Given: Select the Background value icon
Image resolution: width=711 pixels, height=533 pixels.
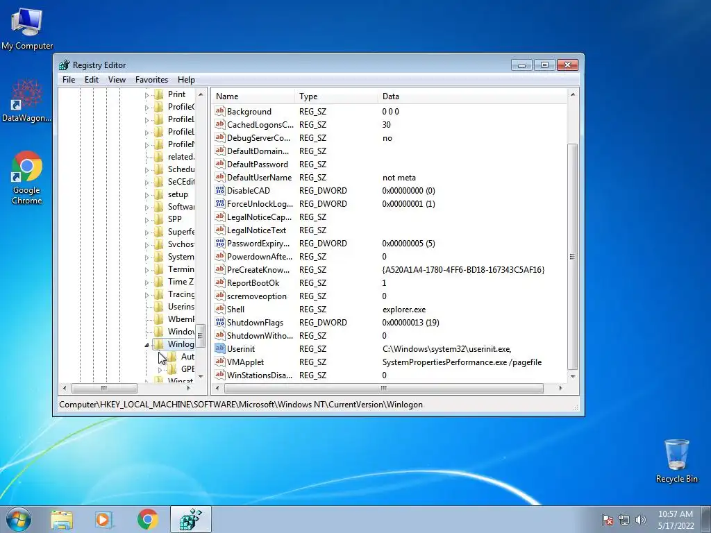Looking at the screenshot, I should pyautogui.click(x=220, y=111).
